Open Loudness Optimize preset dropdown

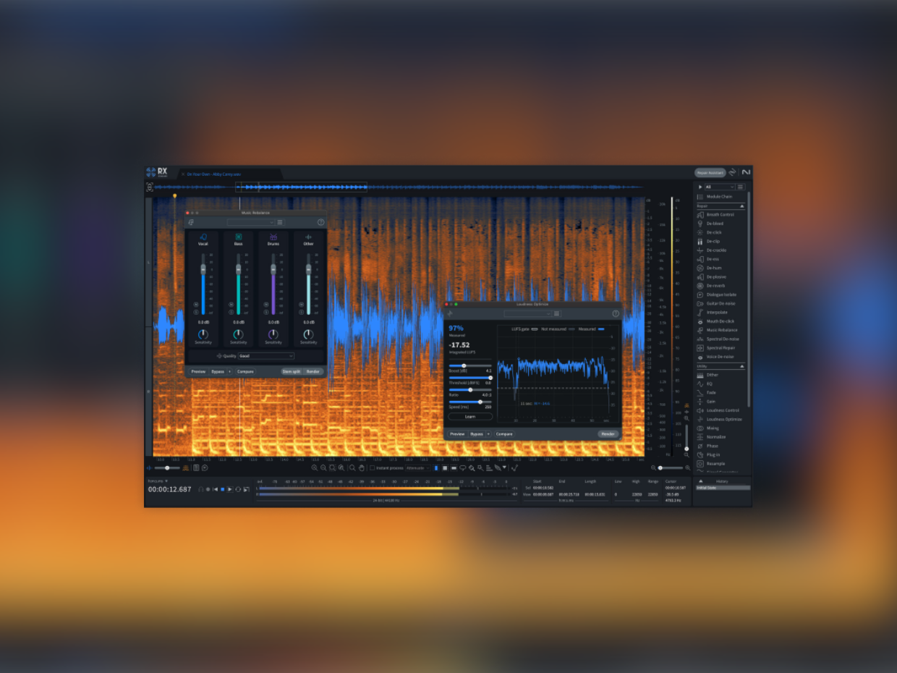528,313
